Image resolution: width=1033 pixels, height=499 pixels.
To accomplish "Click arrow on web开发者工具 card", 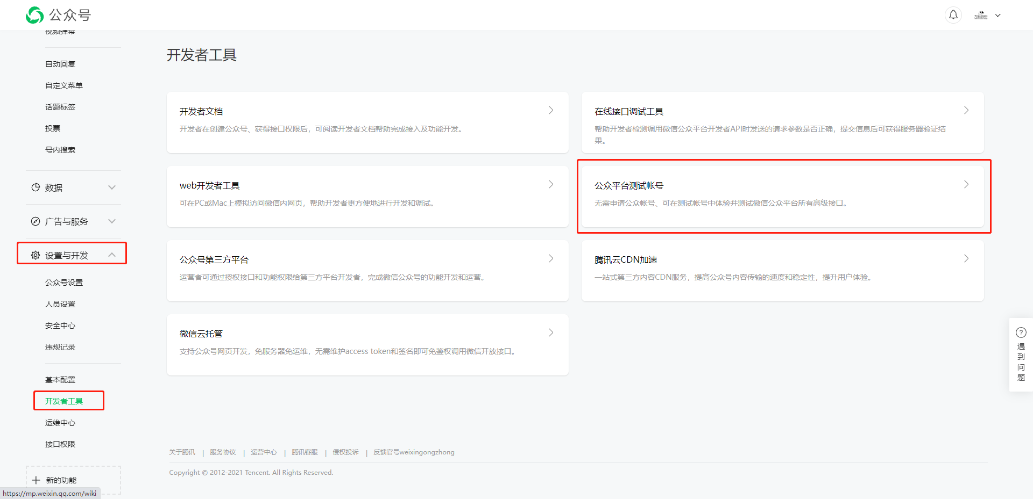I will pos(551,184).
